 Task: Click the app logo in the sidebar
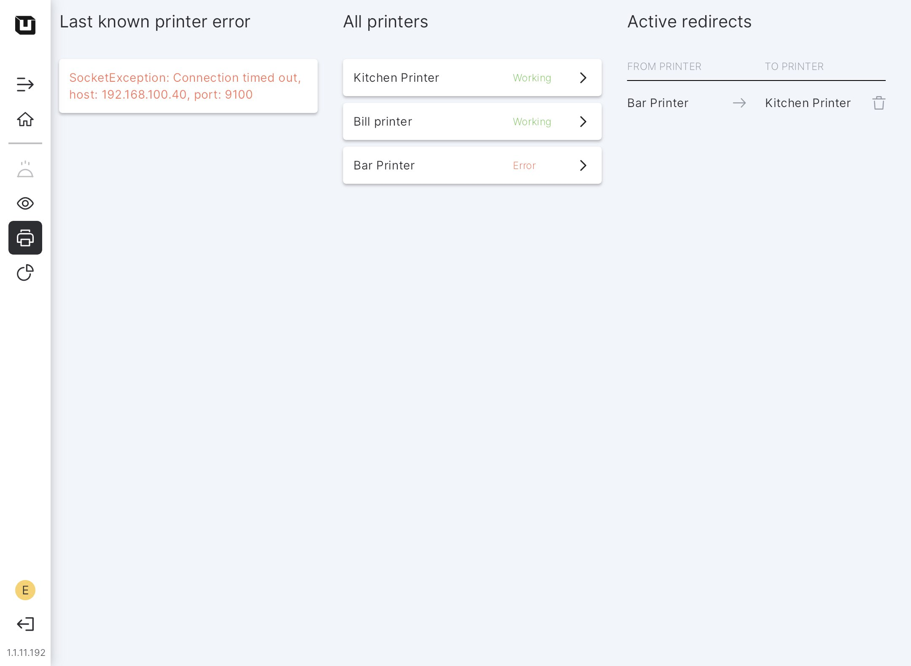[x=25, y=25]
